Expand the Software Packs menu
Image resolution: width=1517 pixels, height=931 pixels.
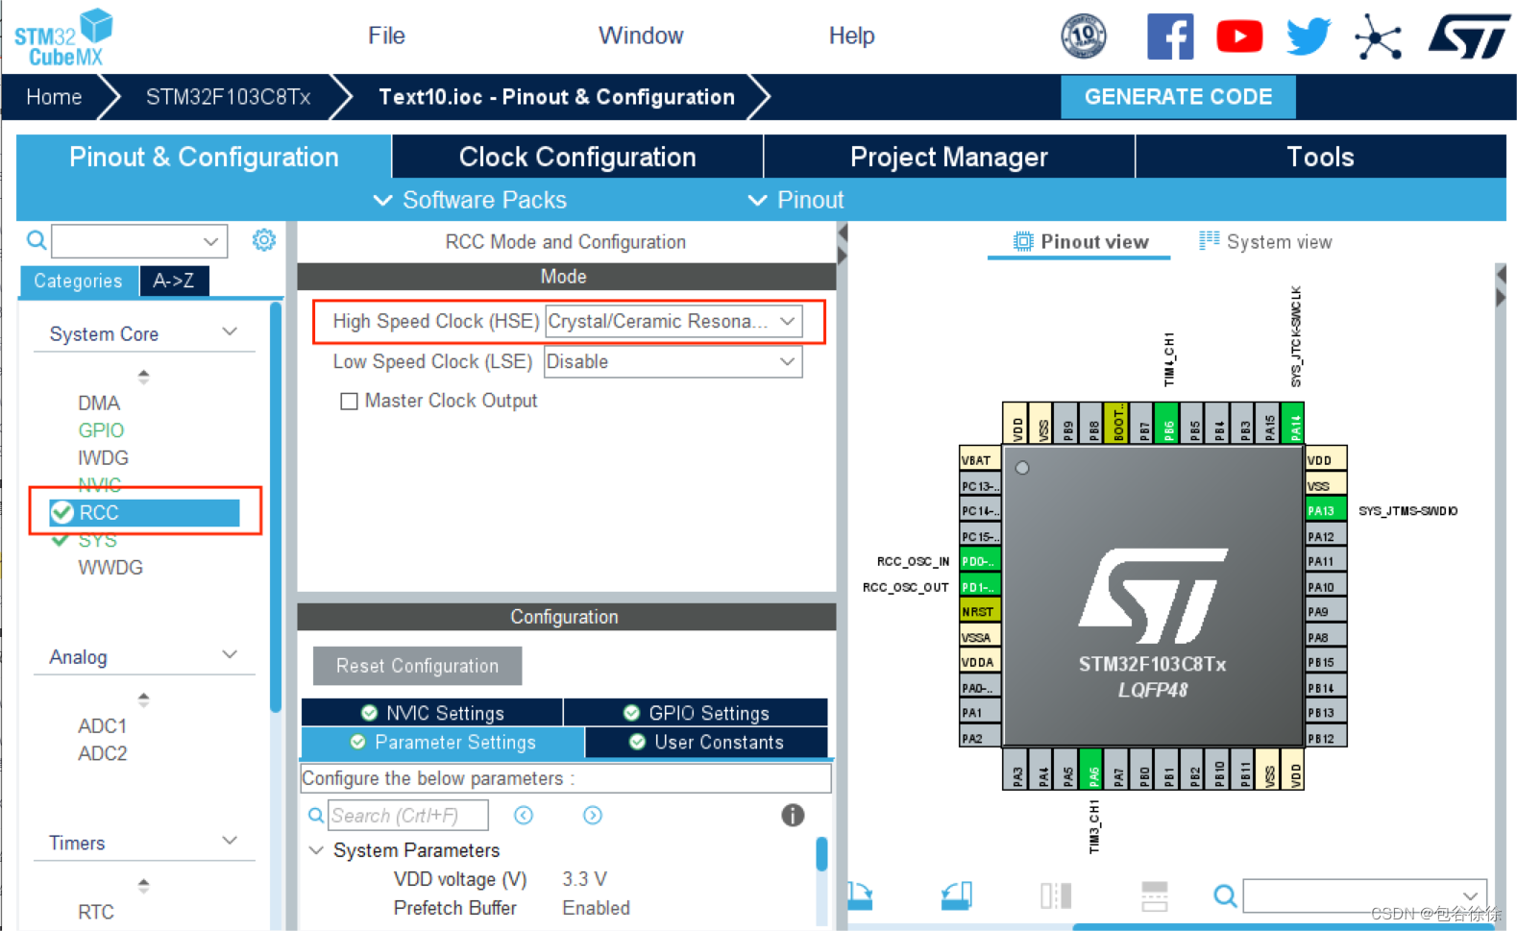(x=470, y=200)
